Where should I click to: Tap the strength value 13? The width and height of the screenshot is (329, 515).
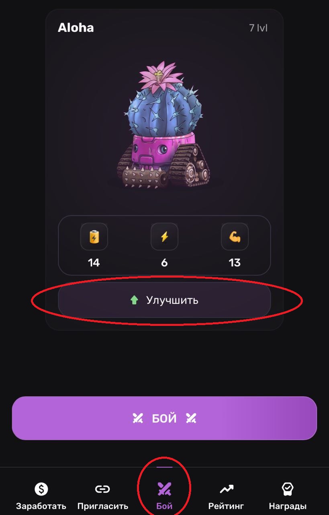click(x=235, y=263)
